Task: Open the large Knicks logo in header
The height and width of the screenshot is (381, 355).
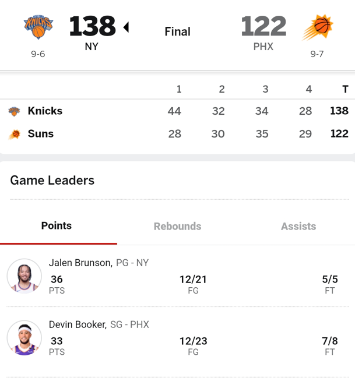Action: (38, 27)
